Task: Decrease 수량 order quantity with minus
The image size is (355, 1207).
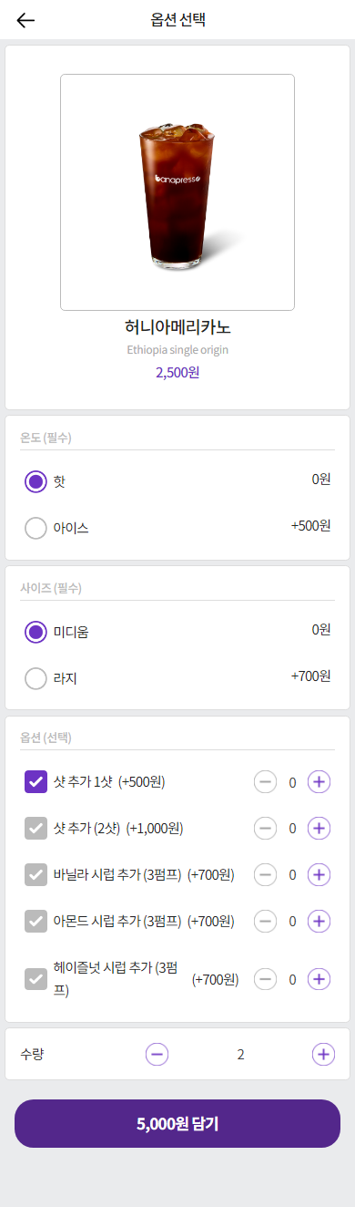Action: point(157,1054)
